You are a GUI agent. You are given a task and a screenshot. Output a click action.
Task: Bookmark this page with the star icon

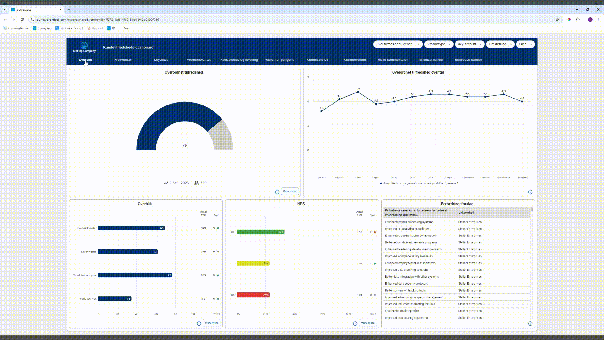point(557,20)
